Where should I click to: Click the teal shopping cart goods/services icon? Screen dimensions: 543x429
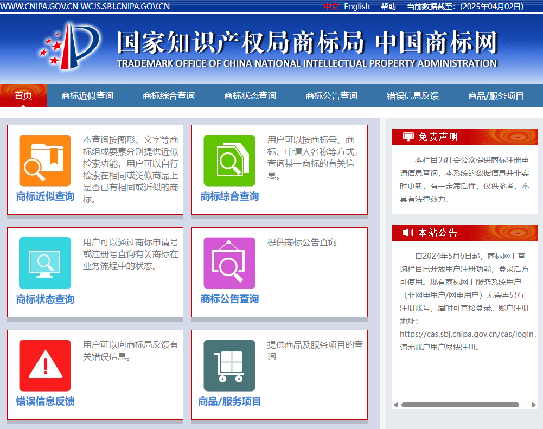click(229, 366)
